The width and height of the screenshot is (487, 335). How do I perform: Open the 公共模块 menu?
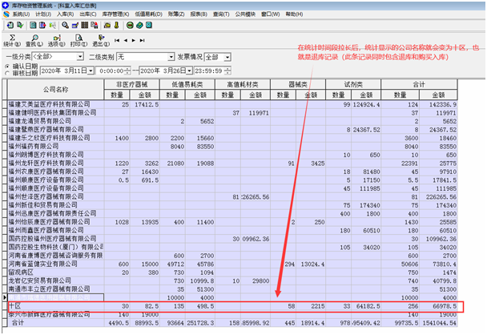point(245,14)
